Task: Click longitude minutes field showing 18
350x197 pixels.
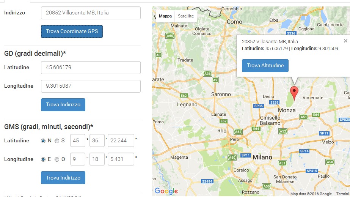Action: tap(97, 159)
